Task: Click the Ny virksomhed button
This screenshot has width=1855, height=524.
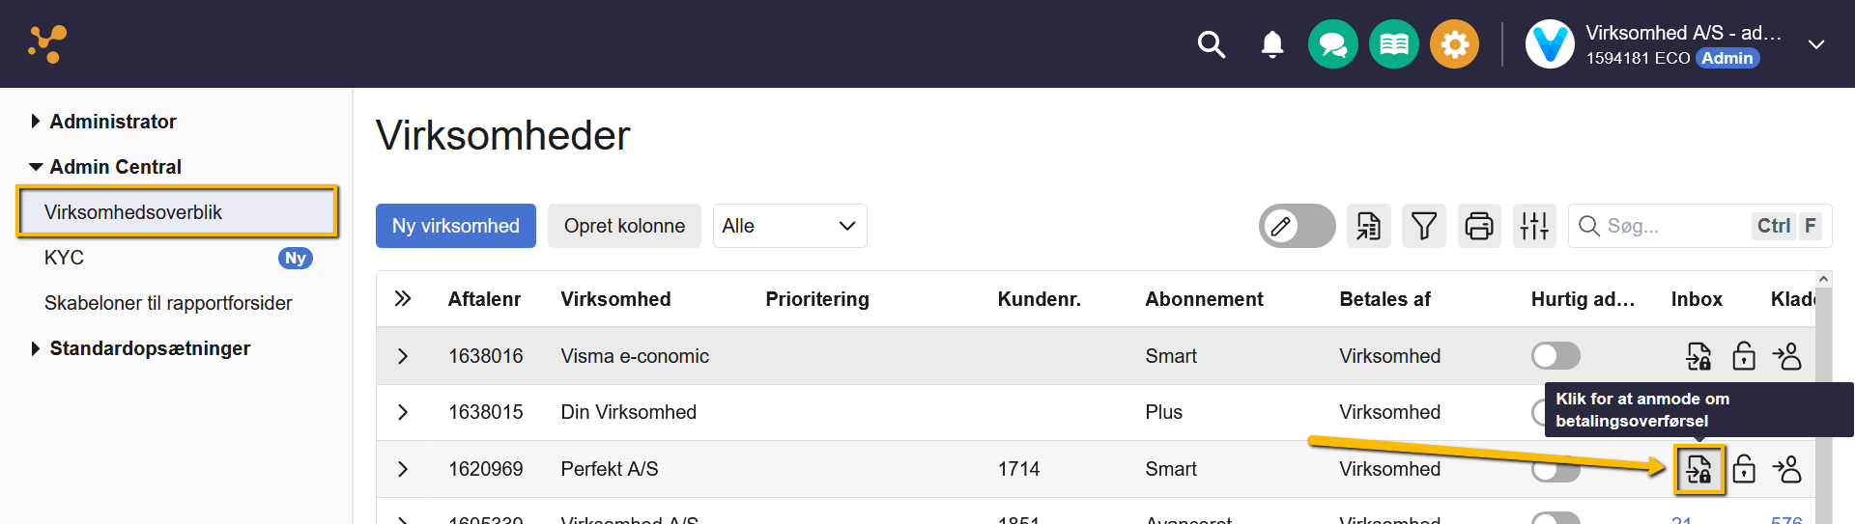Action: [x=455, y=226]
